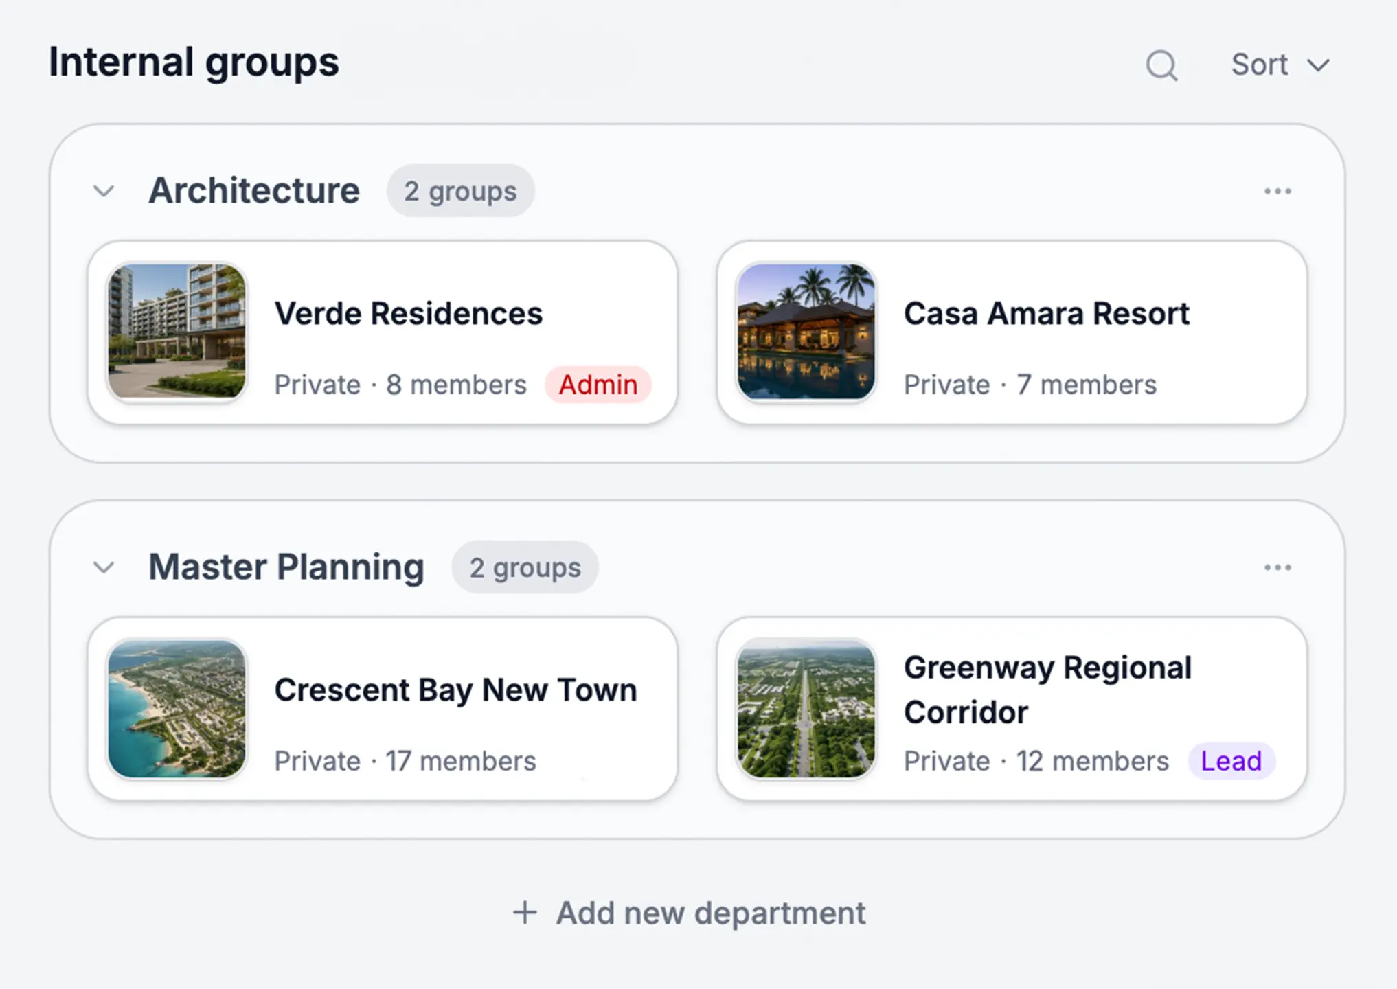Click the Crescent Bay aerial thumbnail
Viewport: 1397px width, 989px height.
(x=177, y=709)
